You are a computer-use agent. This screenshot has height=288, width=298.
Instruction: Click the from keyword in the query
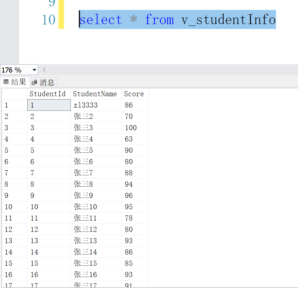tap(159, 20)
